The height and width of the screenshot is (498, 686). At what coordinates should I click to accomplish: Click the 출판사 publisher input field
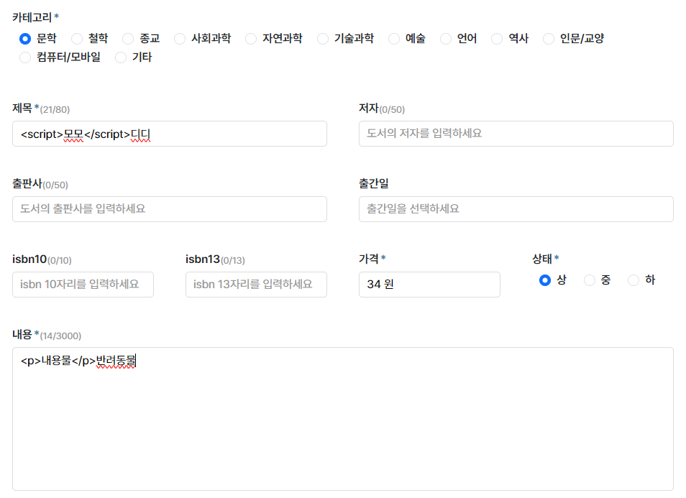pos(170,209)
